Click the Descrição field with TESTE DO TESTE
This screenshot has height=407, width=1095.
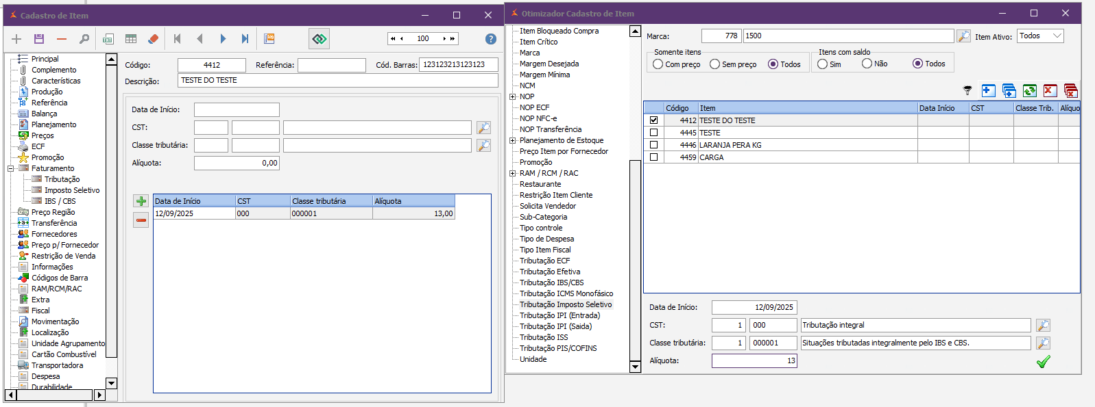coord(338,80)
